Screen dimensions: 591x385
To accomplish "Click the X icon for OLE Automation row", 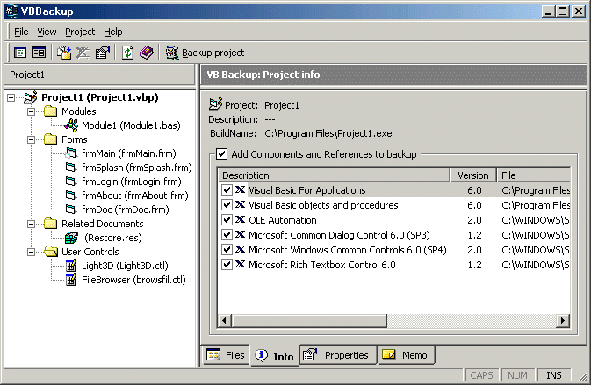I will click(240, 219).
